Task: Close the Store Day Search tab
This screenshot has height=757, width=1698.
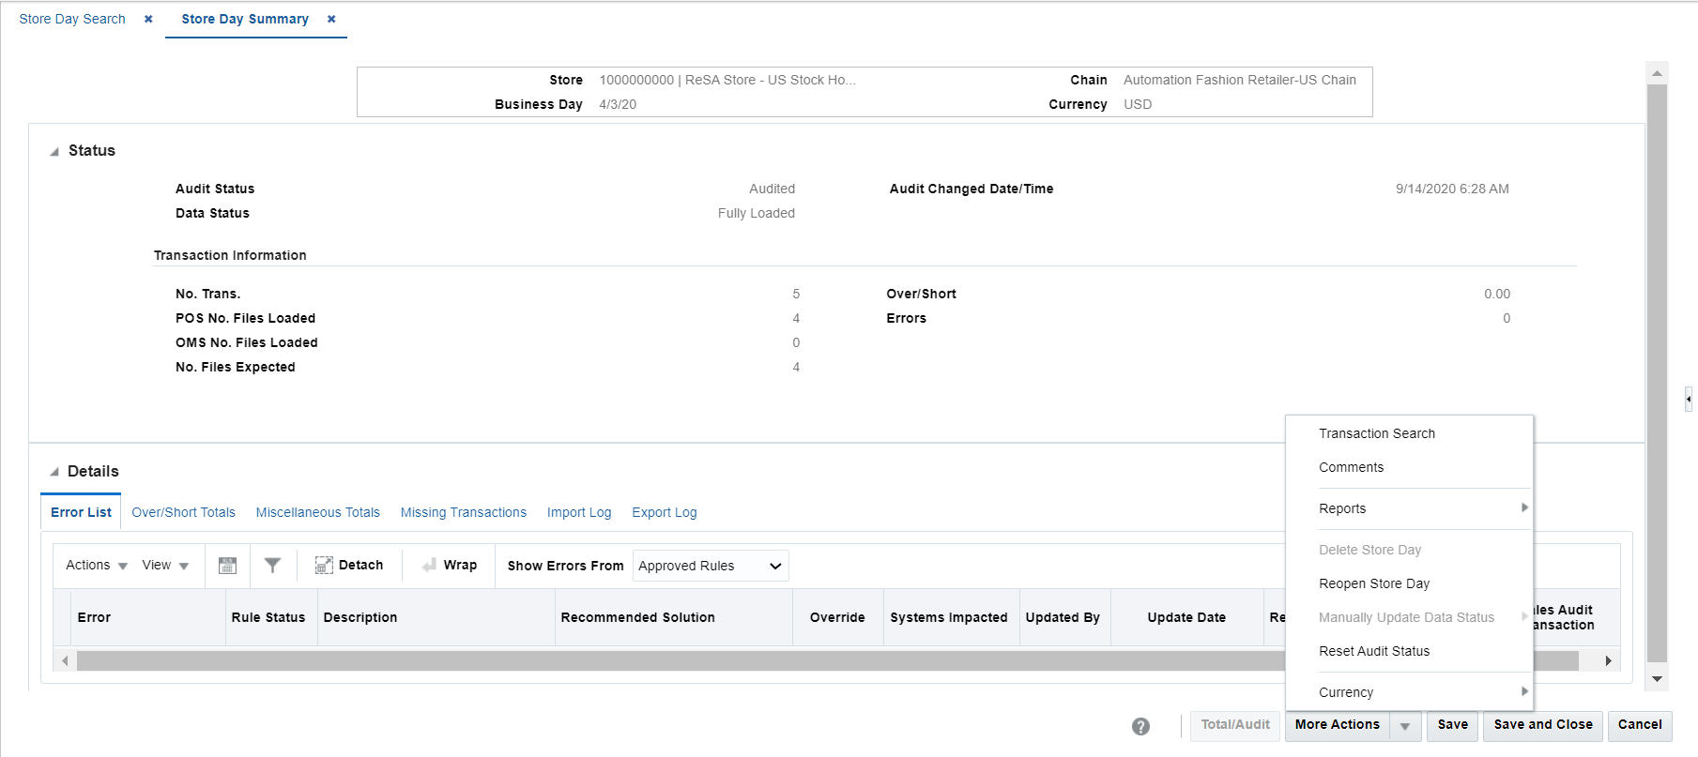Action: pos(148,19)
